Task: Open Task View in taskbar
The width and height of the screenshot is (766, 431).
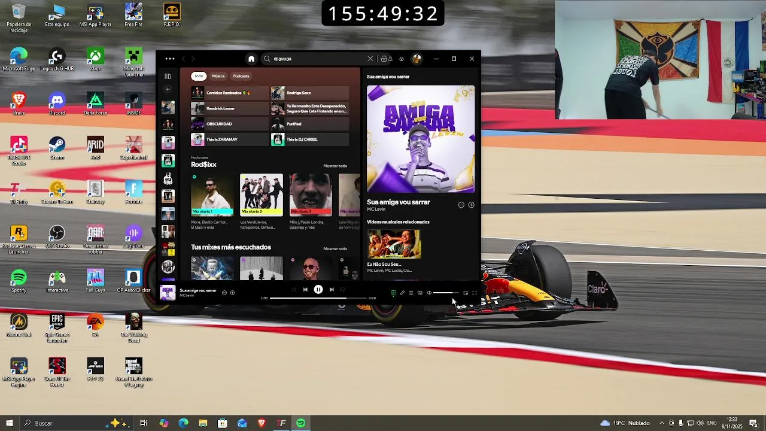Action: [144, 423]
